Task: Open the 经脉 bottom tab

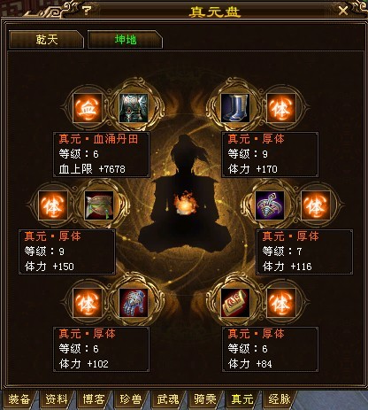Action: [280, 399]
